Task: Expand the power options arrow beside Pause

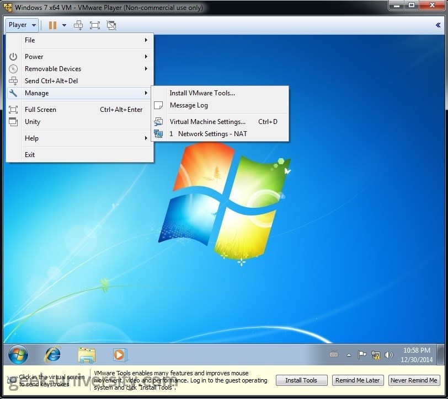Action: coord(65,25)
